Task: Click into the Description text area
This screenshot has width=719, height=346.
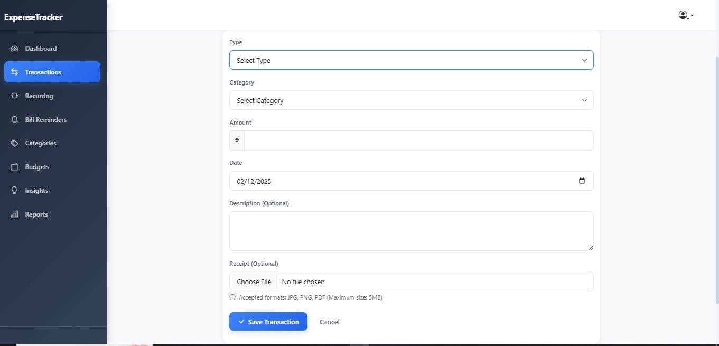Action: 411,231
